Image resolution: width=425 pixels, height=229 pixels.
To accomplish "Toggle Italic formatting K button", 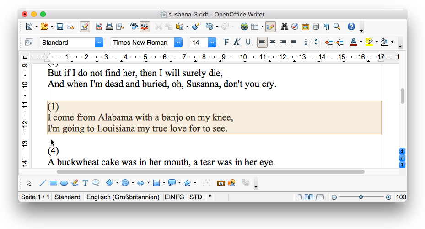I will click(237, 42).
